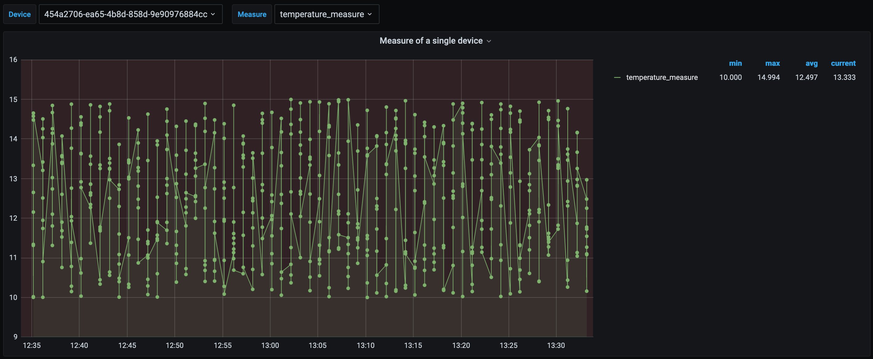Click the 12:35 x-axis time label
The width and height of the screenshot is (873, 359).
(31, 345)
